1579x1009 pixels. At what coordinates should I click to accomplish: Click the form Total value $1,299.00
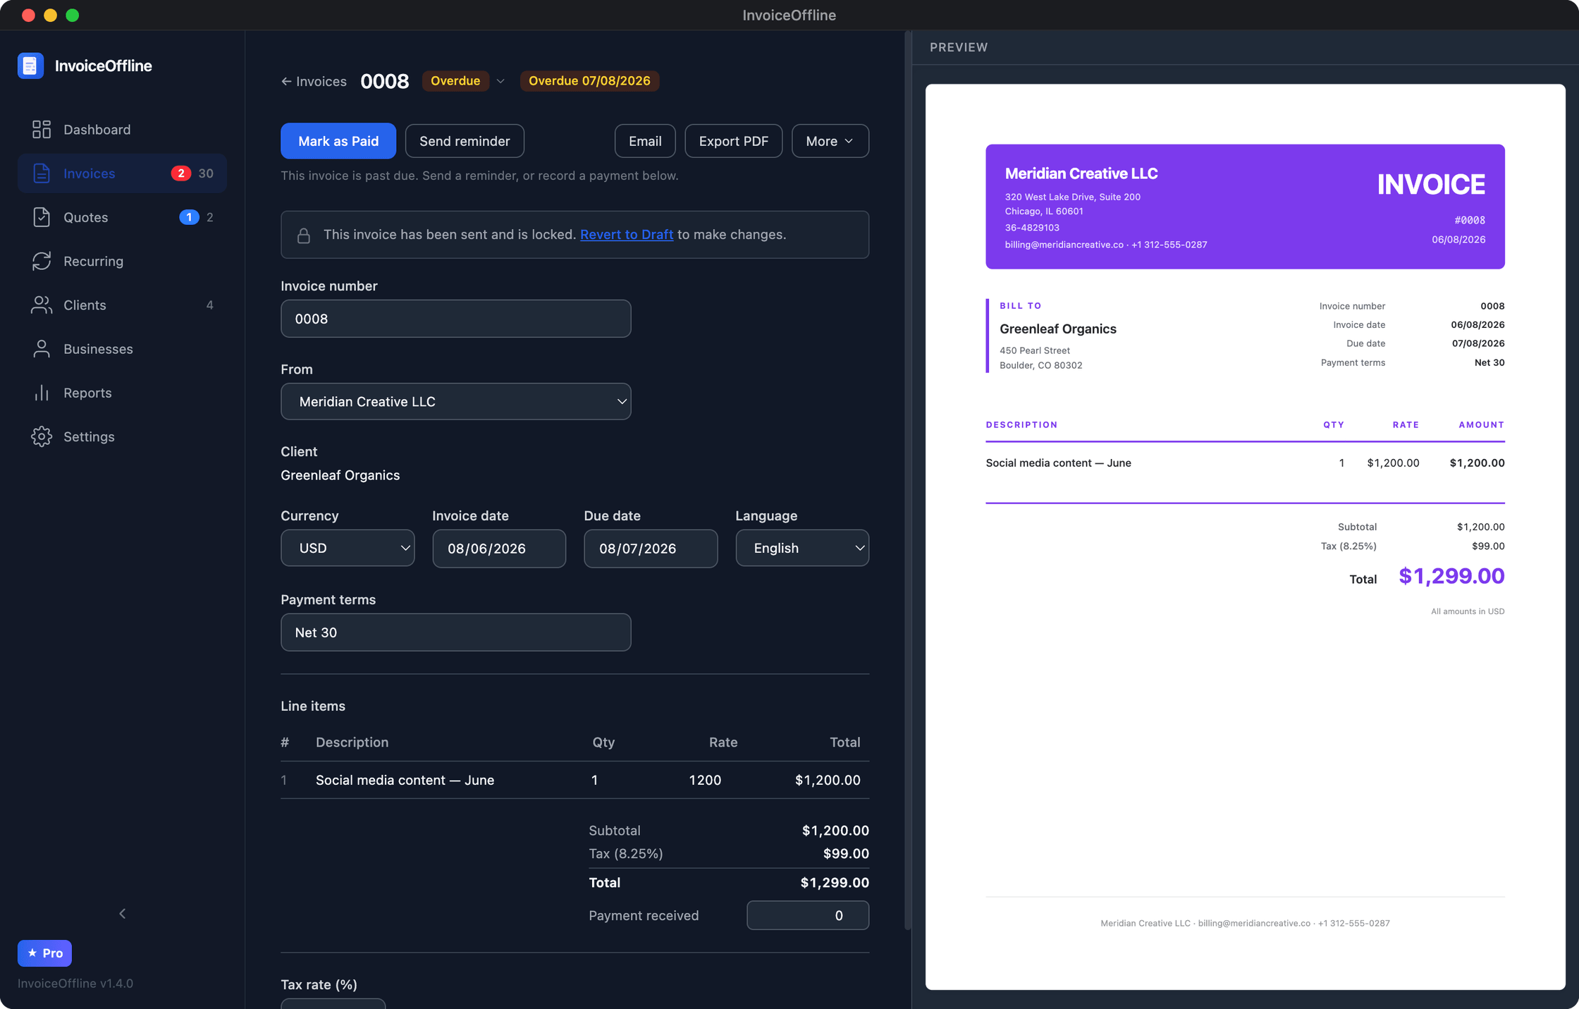(x=835, y=883)
